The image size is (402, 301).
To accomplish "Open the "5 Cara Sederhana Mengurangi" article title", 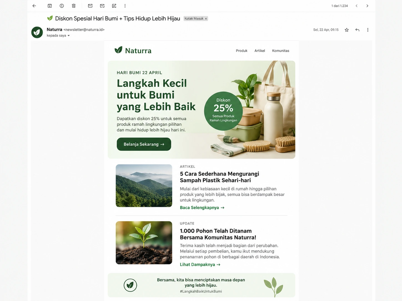I will (x=219, y=177).
